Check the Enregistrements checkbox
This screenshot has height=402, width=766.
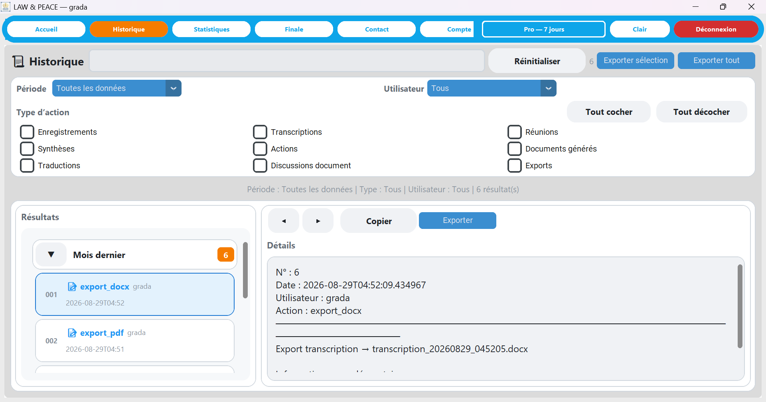(27, 132)
